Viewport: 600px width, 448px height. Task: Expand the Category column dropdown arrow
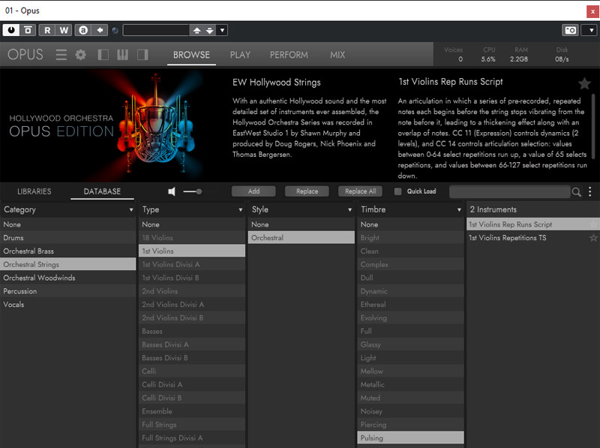(x=131, y=210)
